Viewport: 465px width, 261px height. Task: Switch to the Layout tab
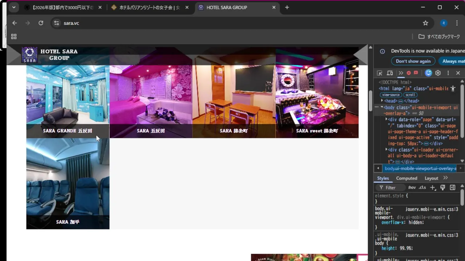pos(431,178)
